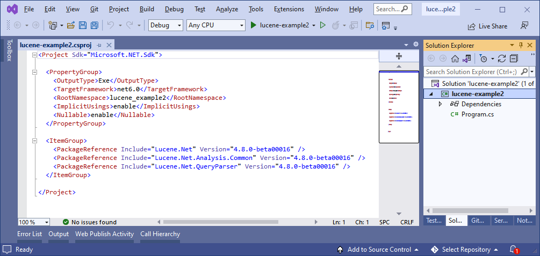Open notifications bell in status bar
The height and width of the screenshot is (256, 540).
513,250
